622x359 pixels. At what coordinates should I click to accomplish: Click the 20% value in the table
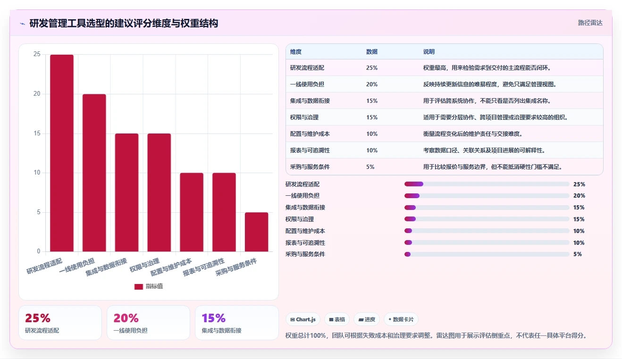372,84
